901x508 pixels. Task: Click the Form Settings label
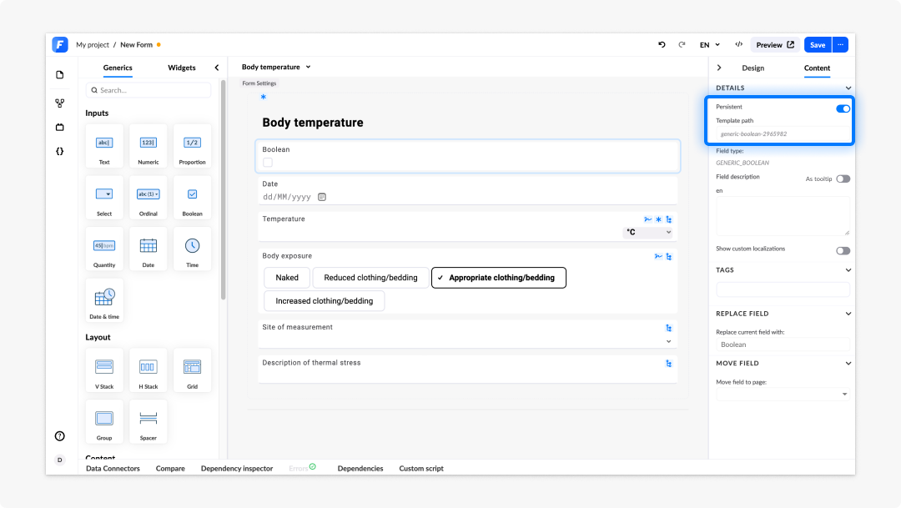point(259,83)
